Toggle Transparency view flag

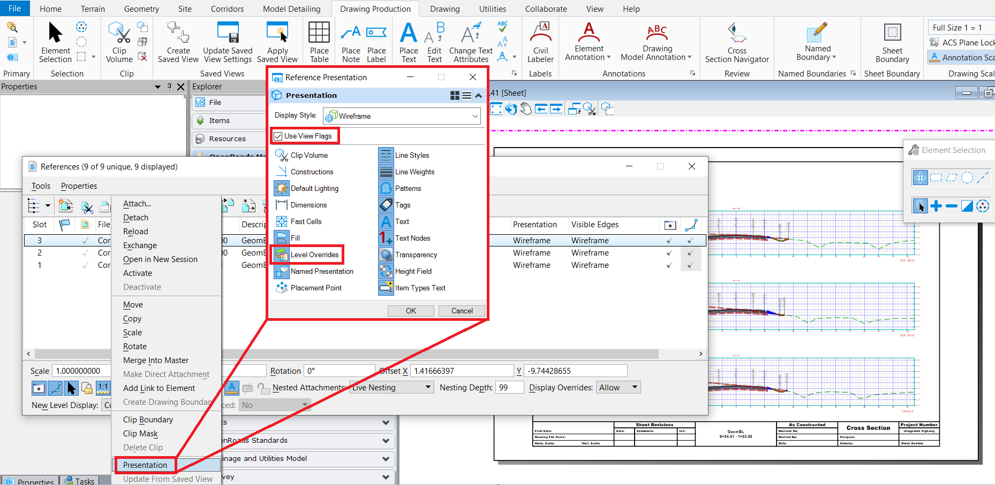[409, 255]
